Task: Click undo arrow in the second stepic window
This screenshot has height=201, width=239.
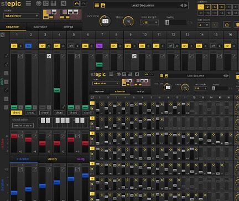Action: tap(147, 74)
